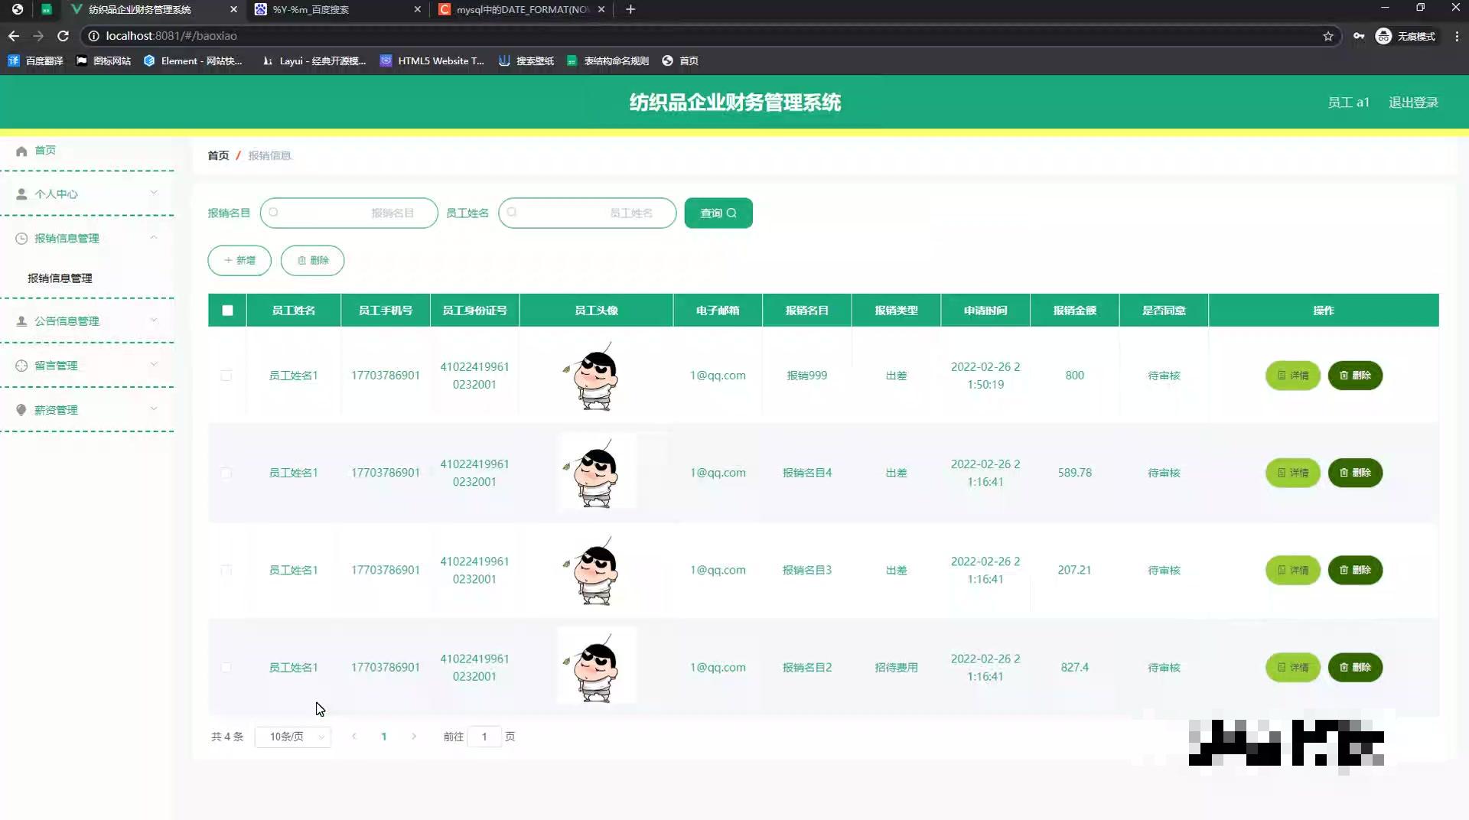
Task: Go to previous page with left chevron
Action: [353, 737]
